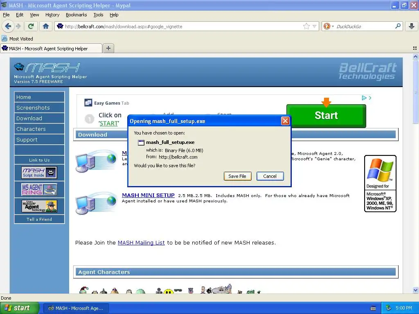Select the MASH - Microsoft Agent Scripting Helper tab
This screenshot has width=419, height=314.
51,49
